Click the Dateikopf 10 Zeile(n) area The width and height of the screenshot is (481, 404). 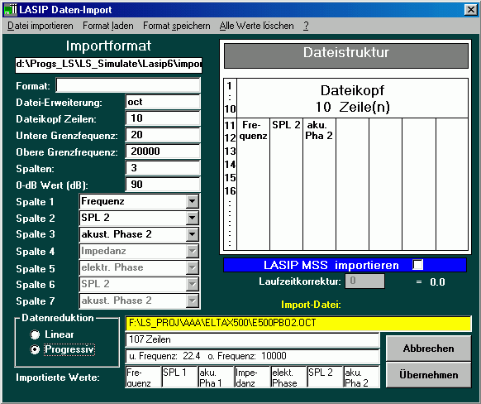pyautogui.click(x=352, y=99)
